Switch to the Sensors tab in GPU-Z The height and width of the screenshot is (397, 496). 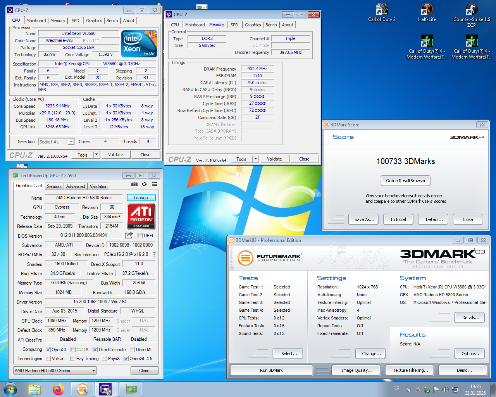(54, 186)
